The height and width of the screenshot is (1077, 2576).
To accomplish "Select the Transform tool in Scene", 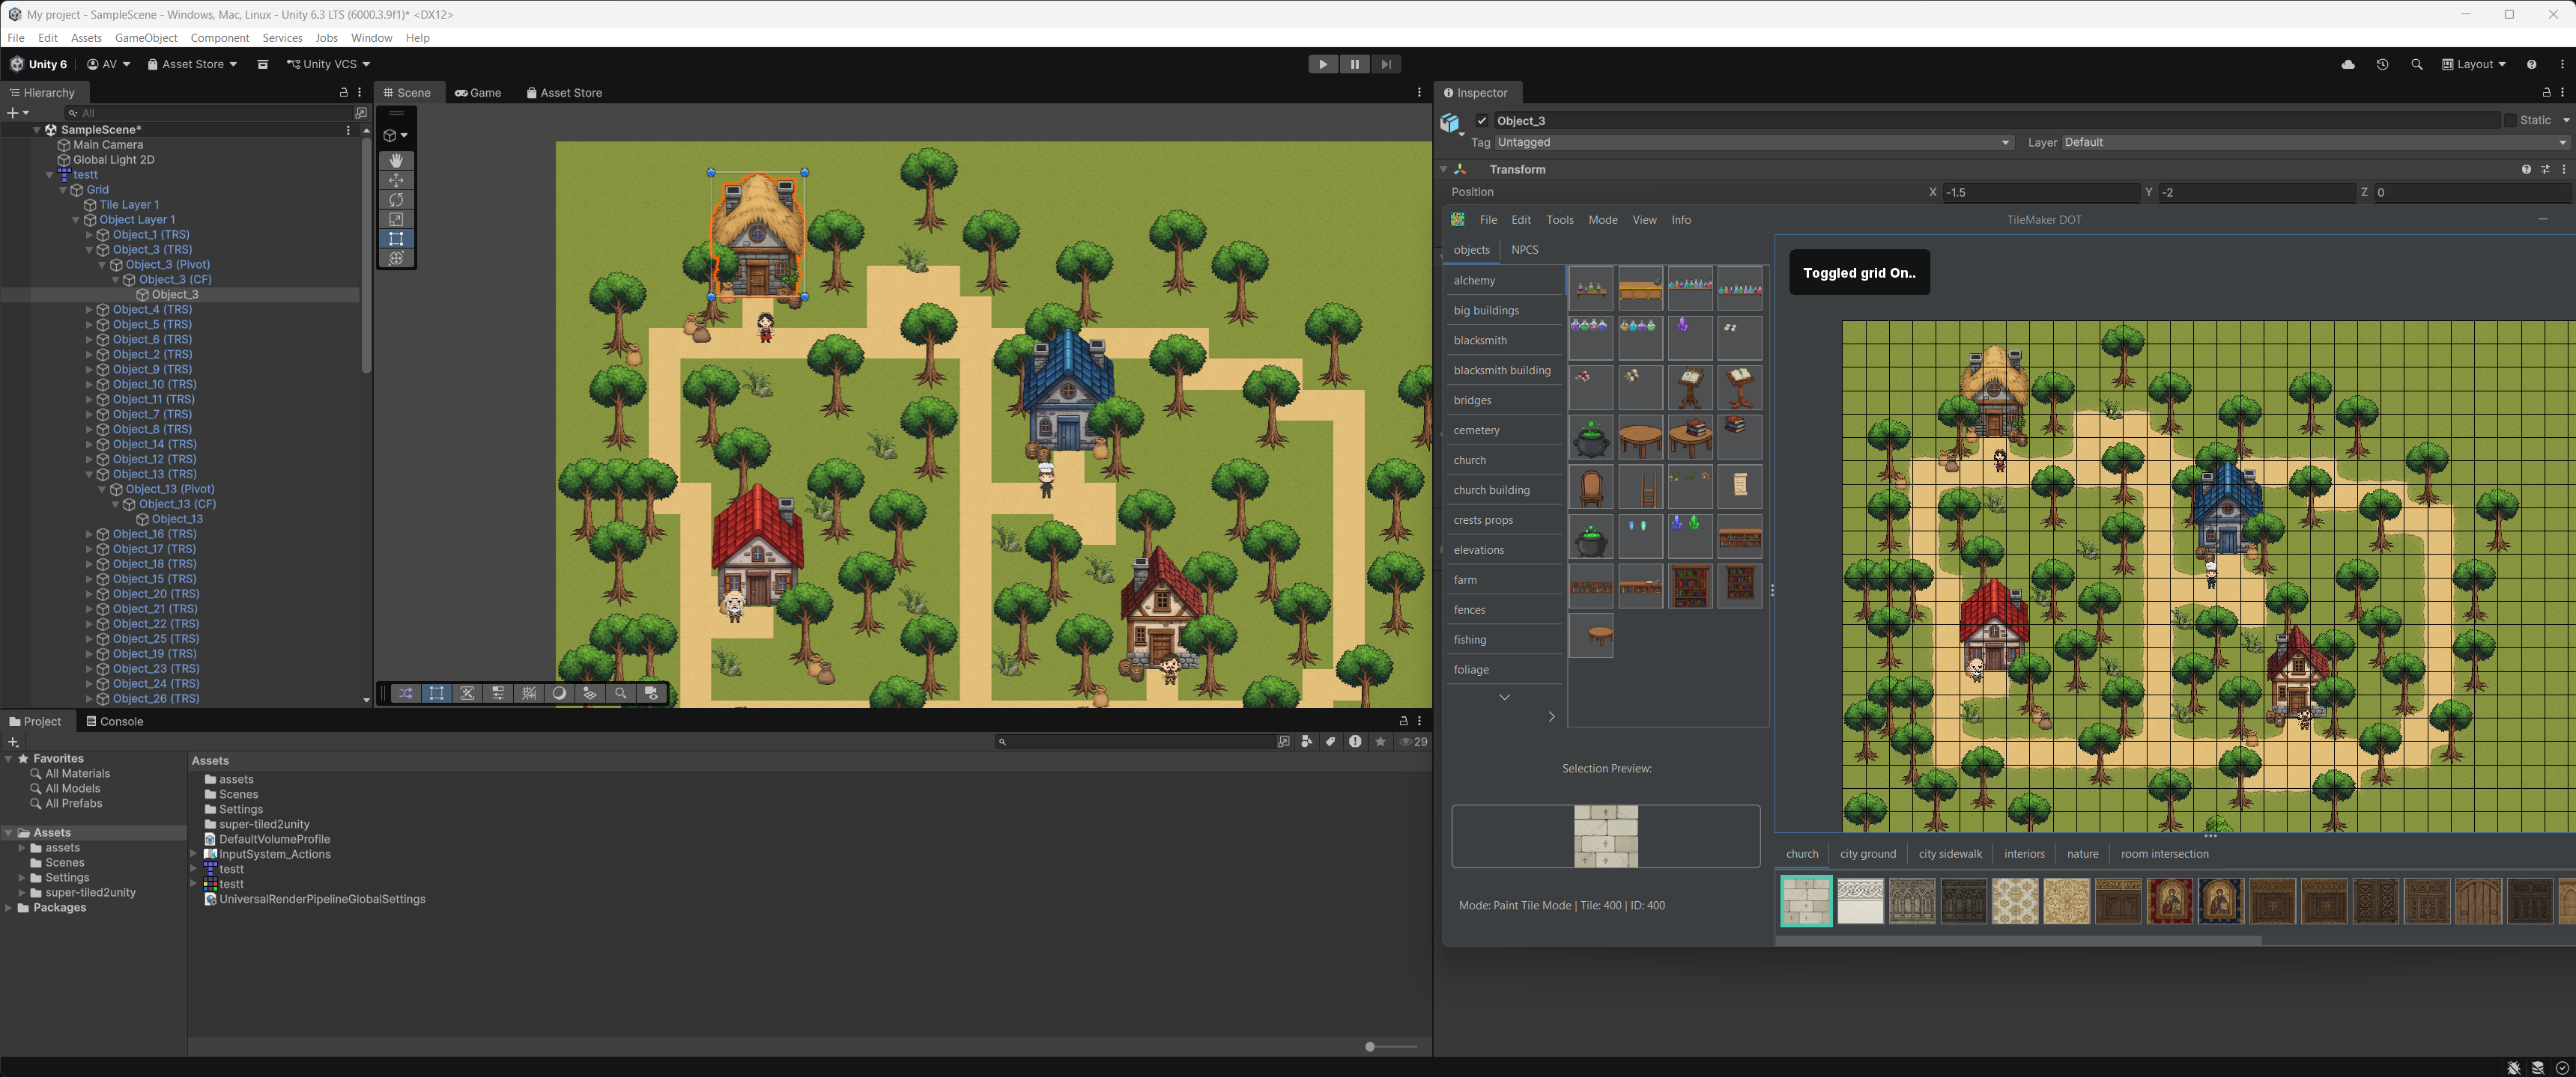I will coord(396,257).
